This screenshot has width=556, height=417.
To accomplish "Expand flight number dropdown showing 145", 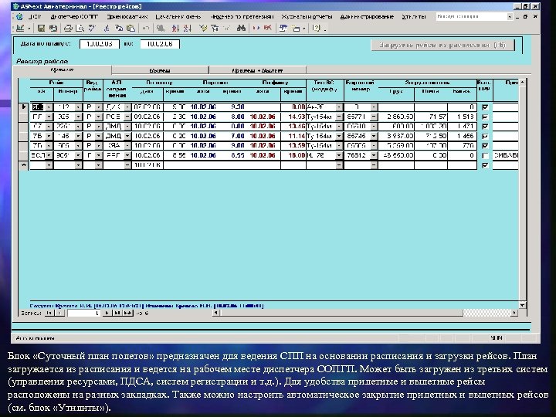I will 78,136.
